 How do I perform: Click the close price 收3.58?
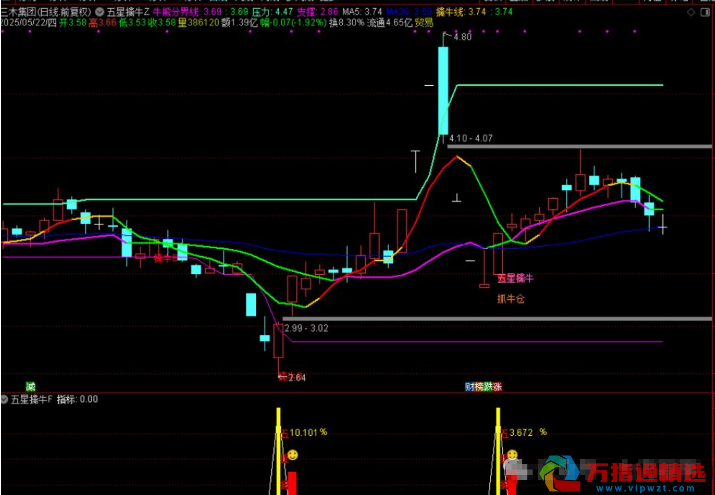[162, 22]
